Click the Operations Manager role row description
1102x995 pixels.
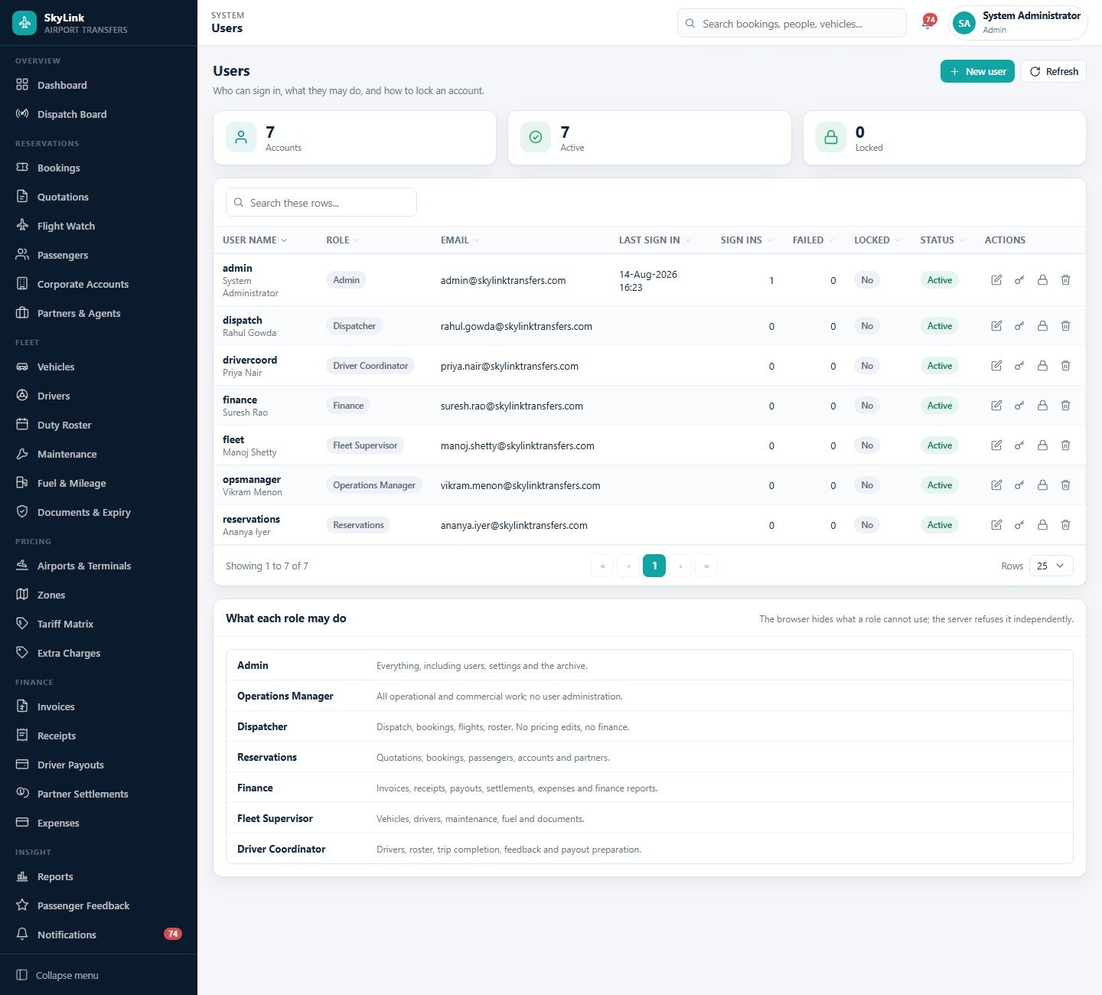[500, 696]
